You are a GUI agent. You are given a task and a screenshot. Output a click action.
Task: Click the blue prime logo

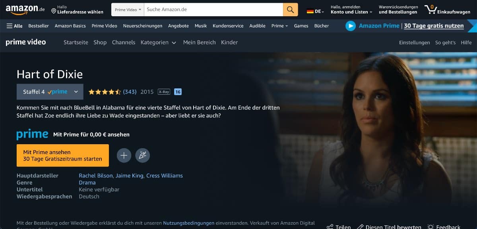(x=32, y=134)
